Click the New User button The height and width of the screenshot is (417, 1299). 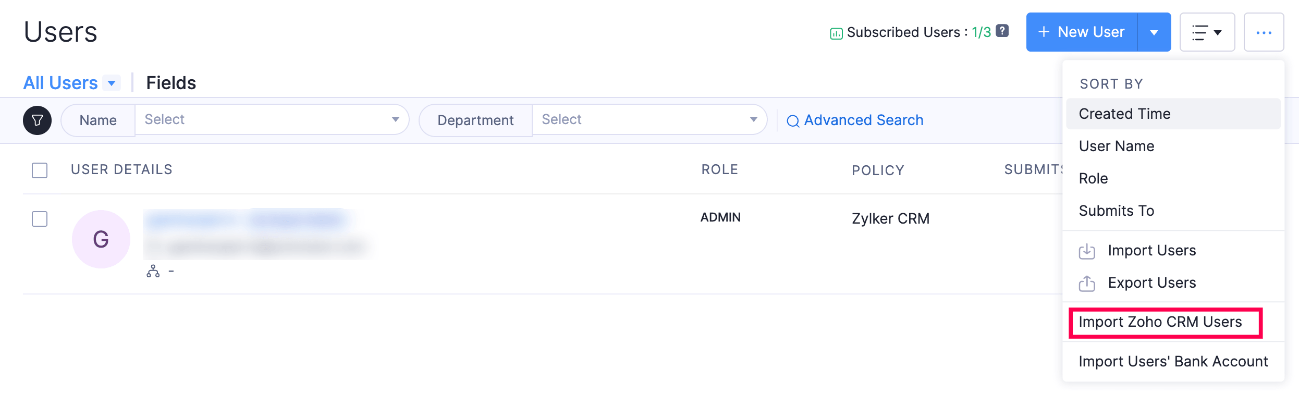(1082, 32)
